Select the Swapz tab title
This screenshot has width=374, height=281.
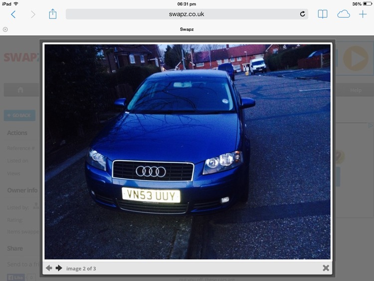pos(187,29)
